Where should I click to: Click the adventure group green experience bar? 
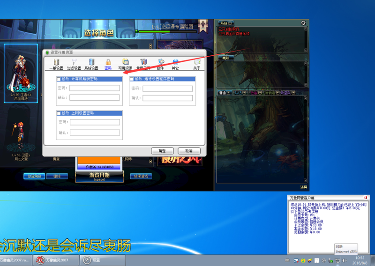coord(167,31)
